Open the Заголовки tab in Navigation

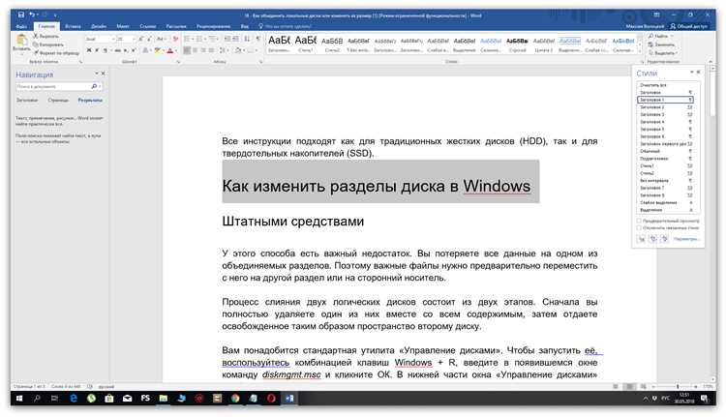[x=27, y=100]
